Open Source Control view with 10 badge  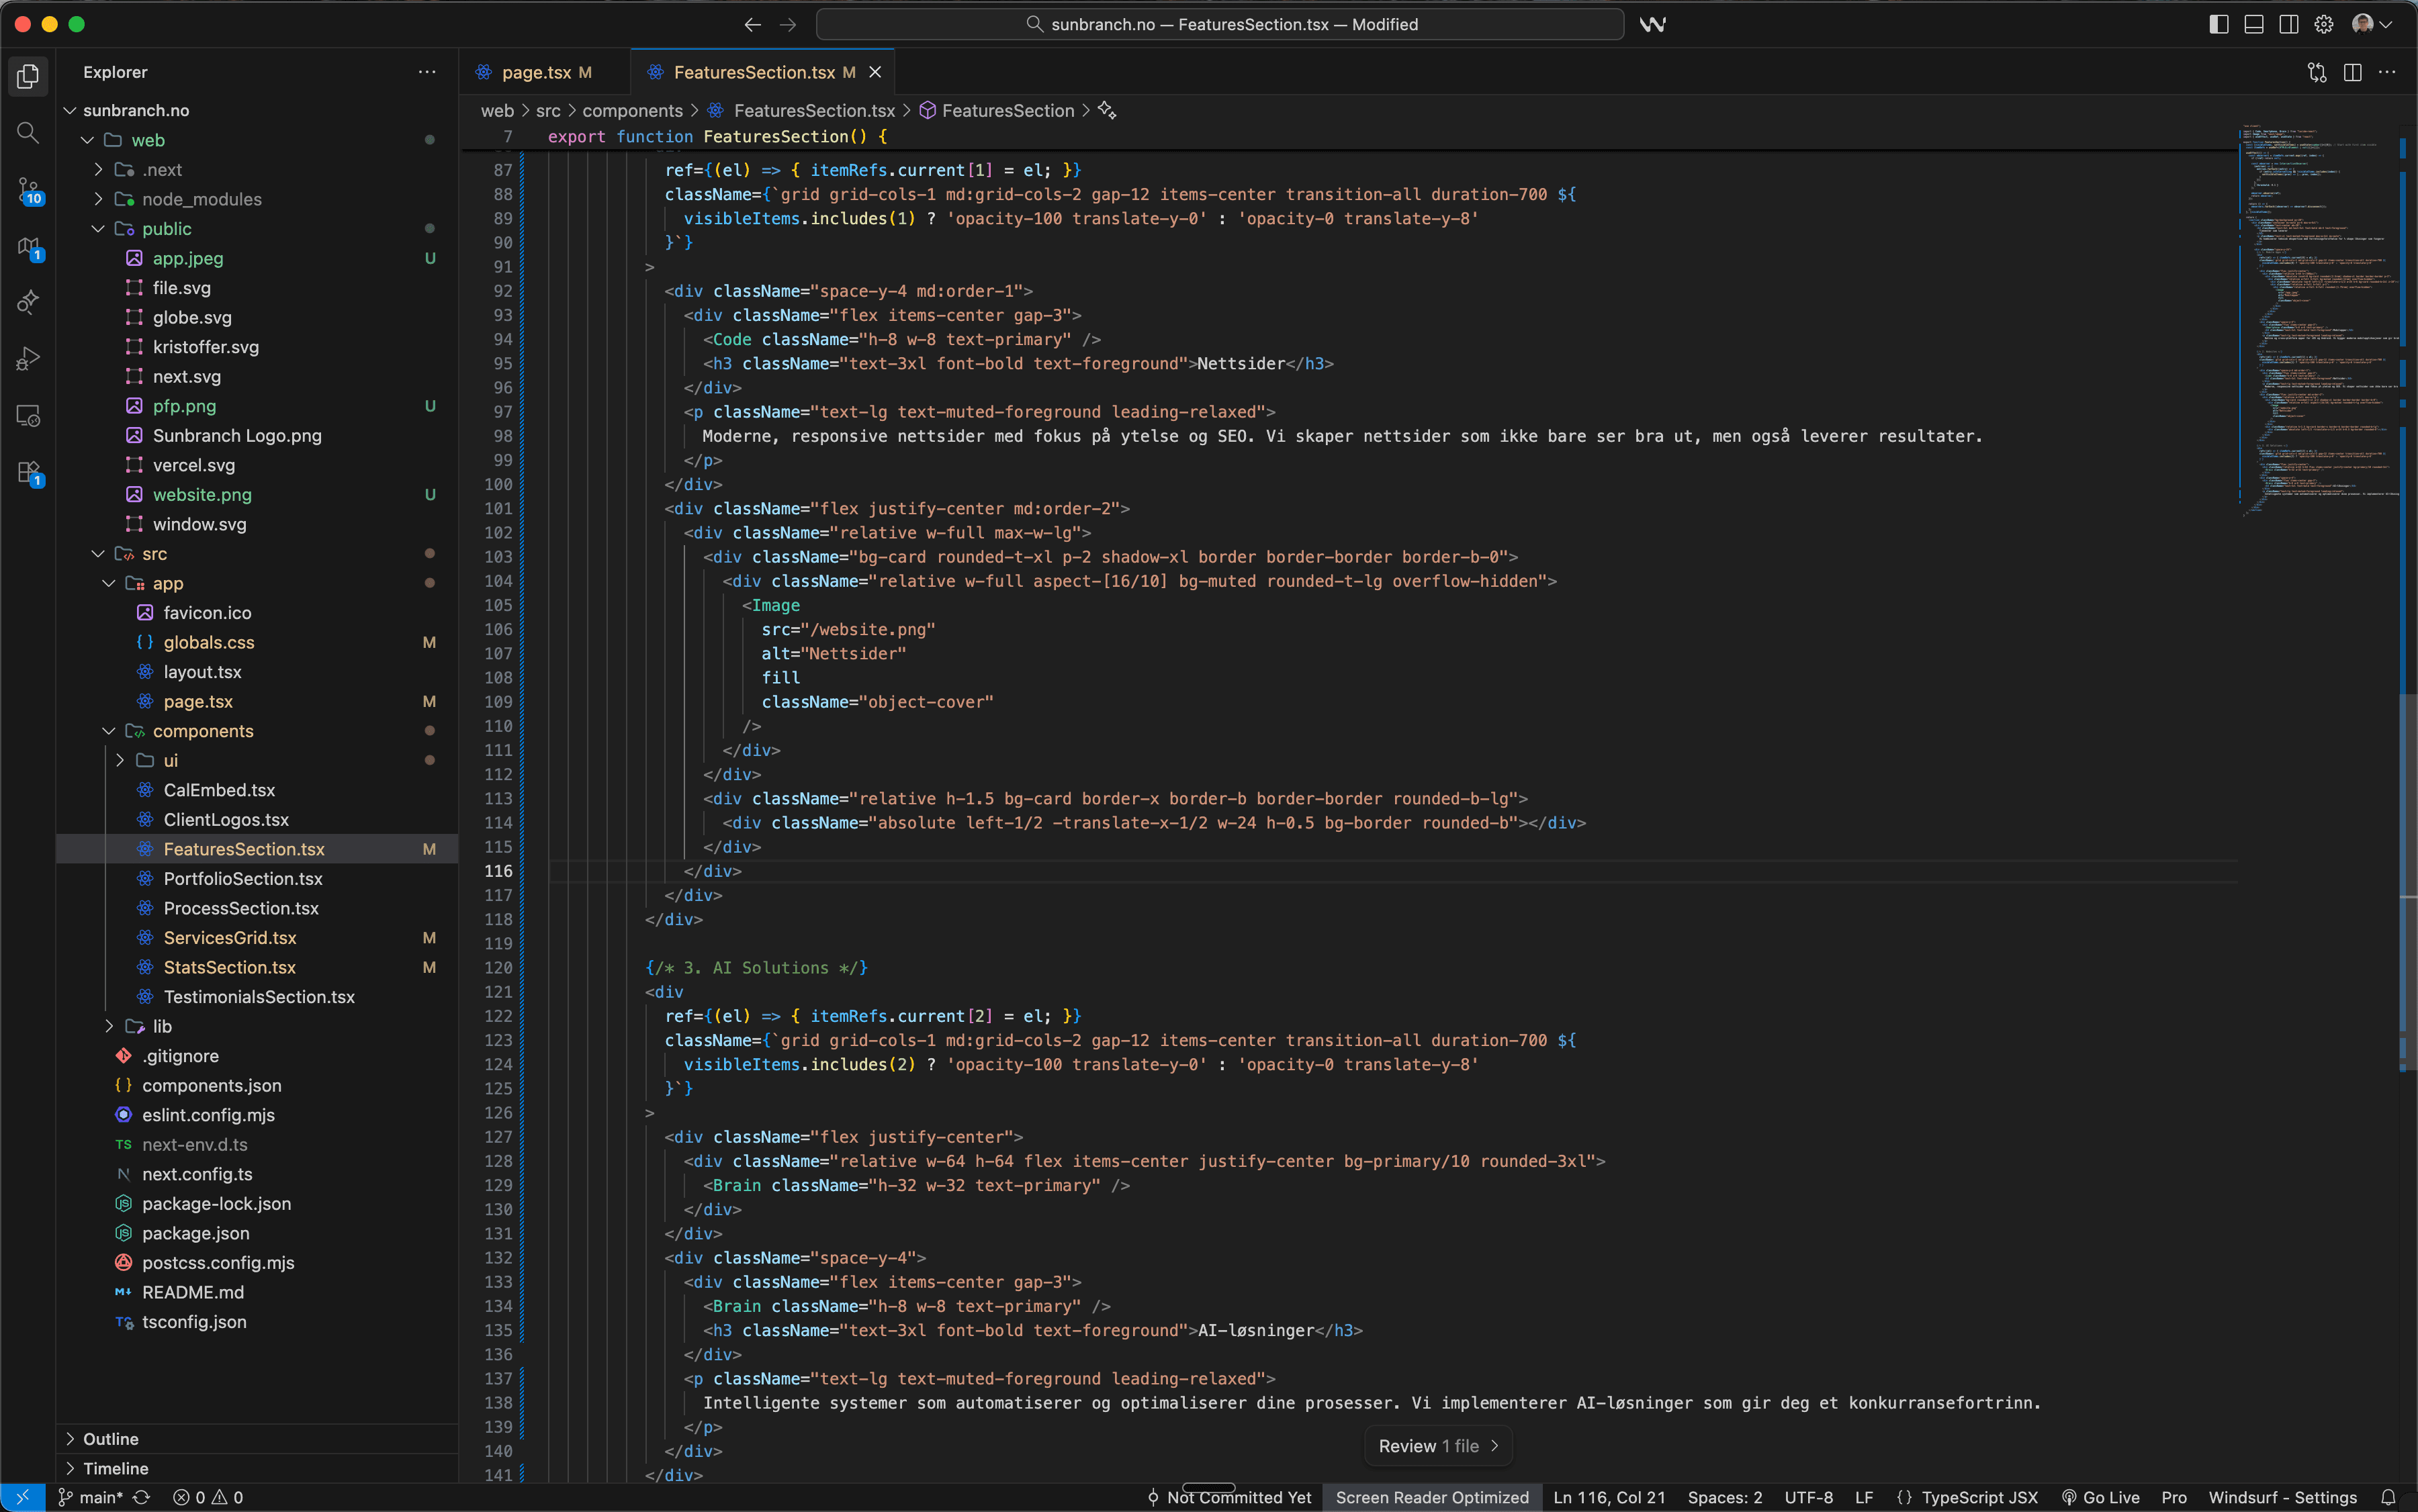click(28, 190)
